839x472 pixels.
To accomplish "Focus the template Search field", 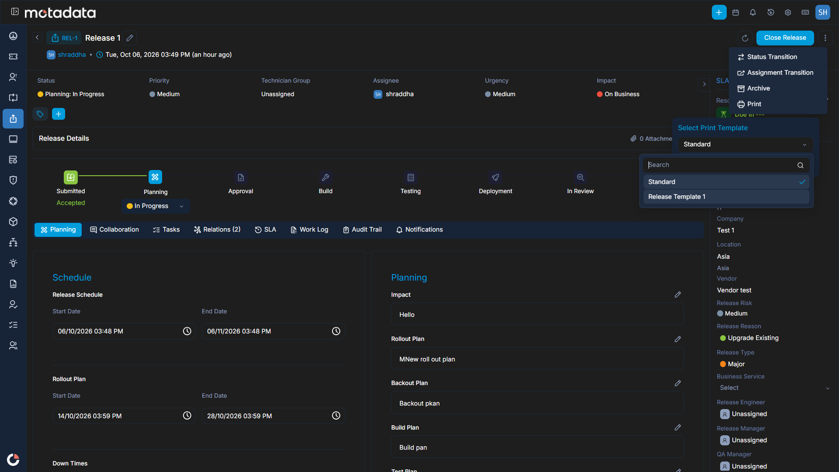I will (726, 165).
